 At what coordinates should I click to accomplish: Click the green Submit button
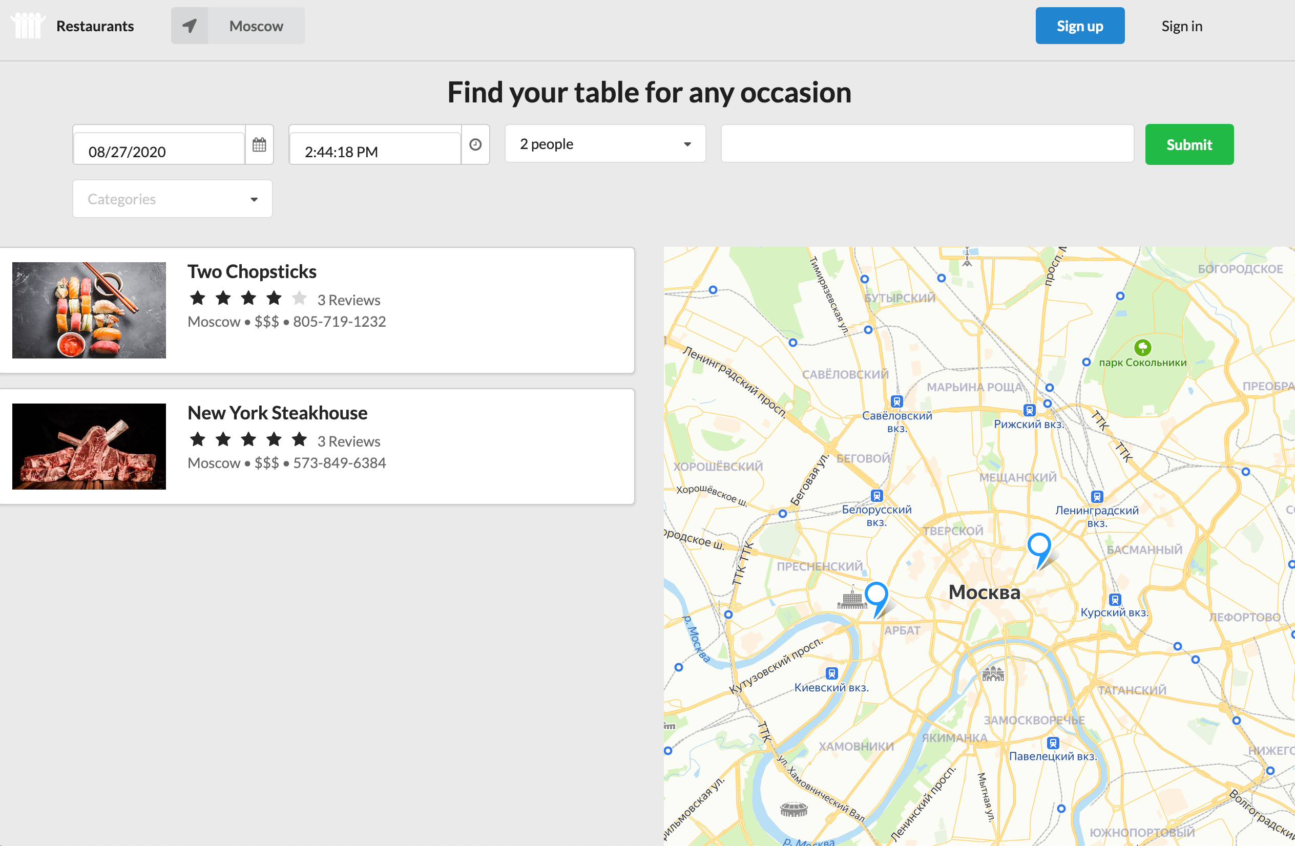click(x=1189, y=143)
